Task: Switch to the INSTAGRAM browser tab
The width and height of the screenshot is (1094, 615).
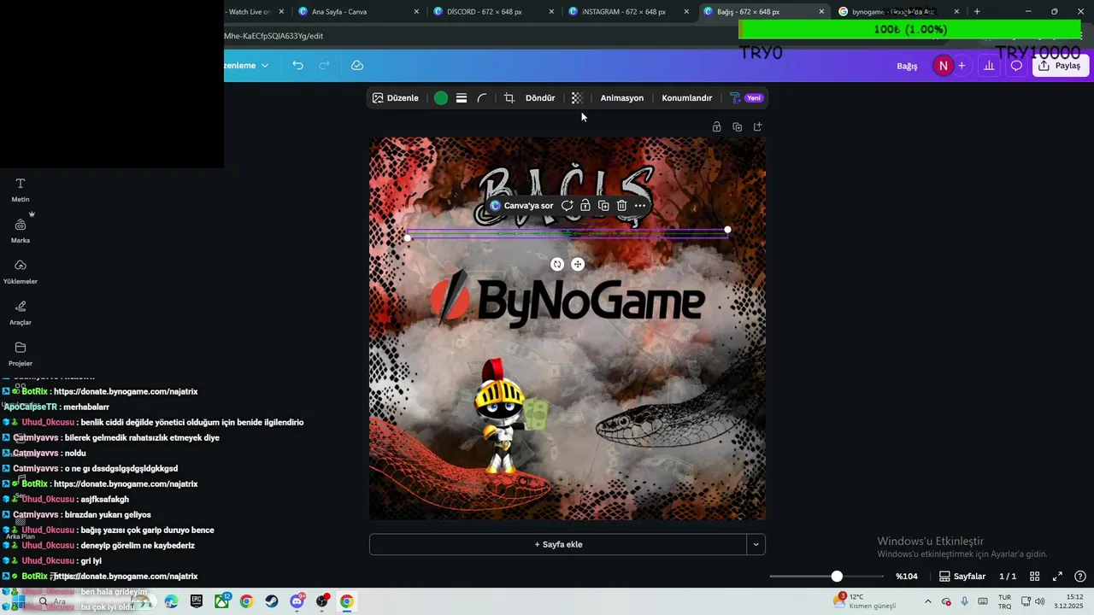Action: tap(628, 12)
